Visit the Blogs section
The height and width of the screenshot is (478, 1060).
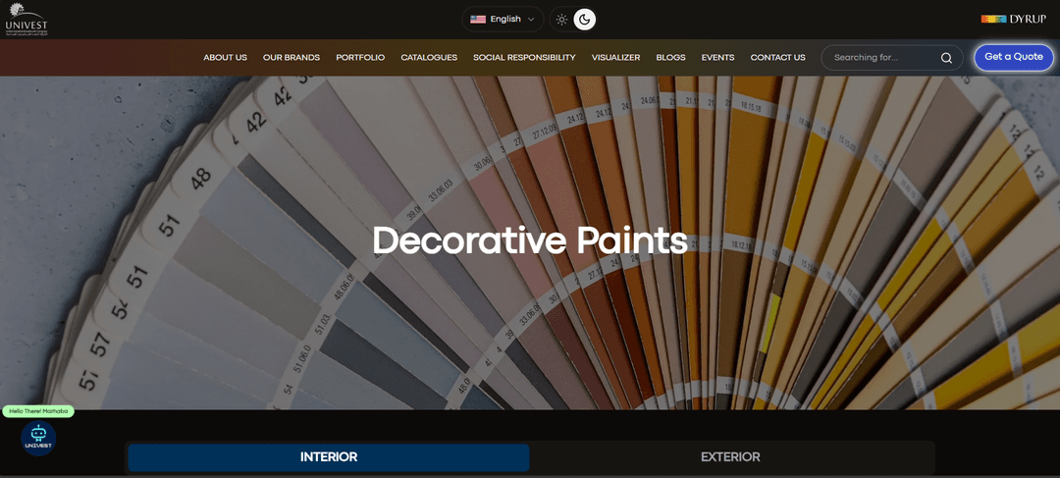point(670,58)
